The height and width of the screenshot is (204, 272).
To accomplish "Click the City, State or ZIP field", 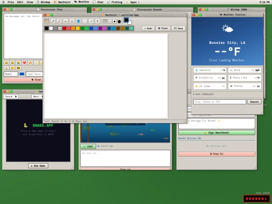I will 220,102.
